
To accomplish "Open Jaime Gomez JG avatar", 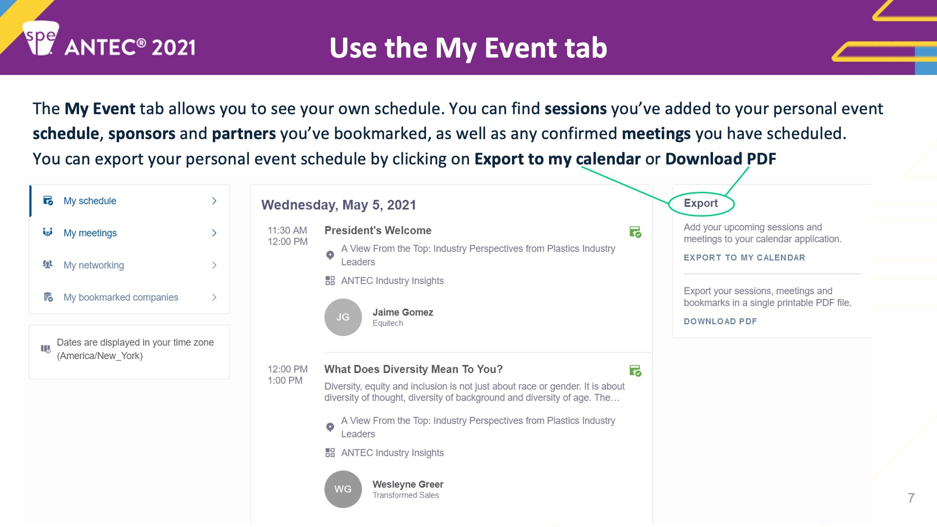I will [x=343, y=317].
